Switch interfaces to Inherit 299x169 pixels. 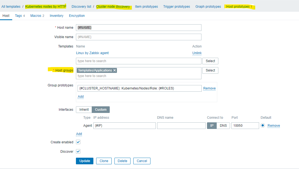(x=84, y=110)
